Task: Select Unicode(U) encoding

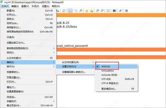Action: pos(116,71)
